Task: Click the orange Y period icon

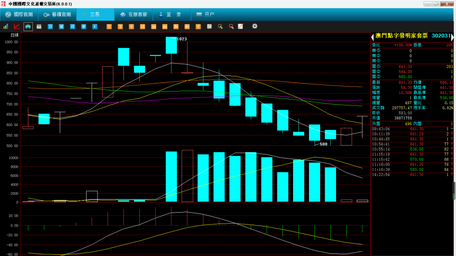Action: click(x=198, y=27)
